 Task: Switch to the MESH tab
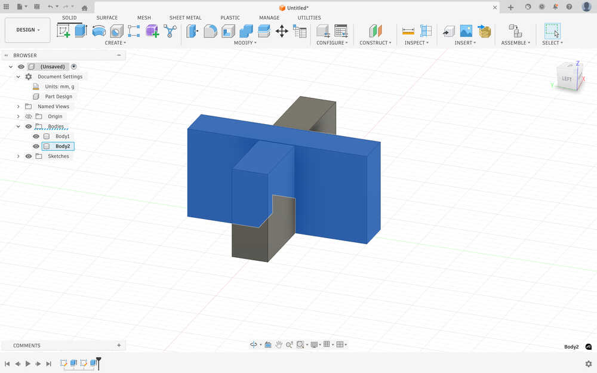144,17
